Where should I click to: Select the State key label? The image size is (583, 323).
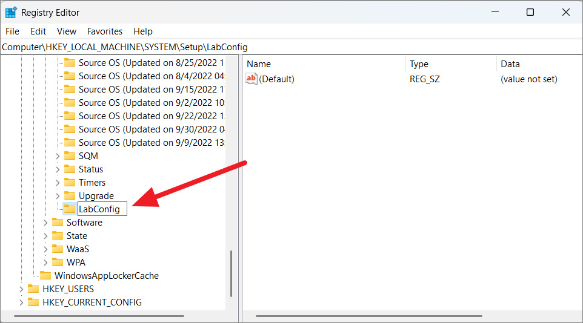coord(77,236)
